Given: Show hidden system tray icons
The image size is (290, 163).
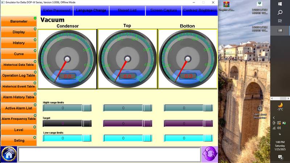Looking at the screenshot, I should (x=274, y=118).
